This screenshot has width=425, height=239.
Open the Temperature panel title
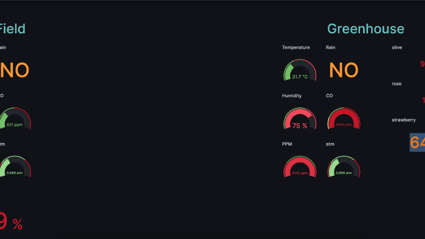tap(296, 47)
